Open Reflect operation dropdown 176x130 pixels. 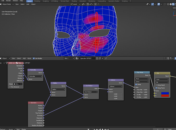click(x=58, y=89)
